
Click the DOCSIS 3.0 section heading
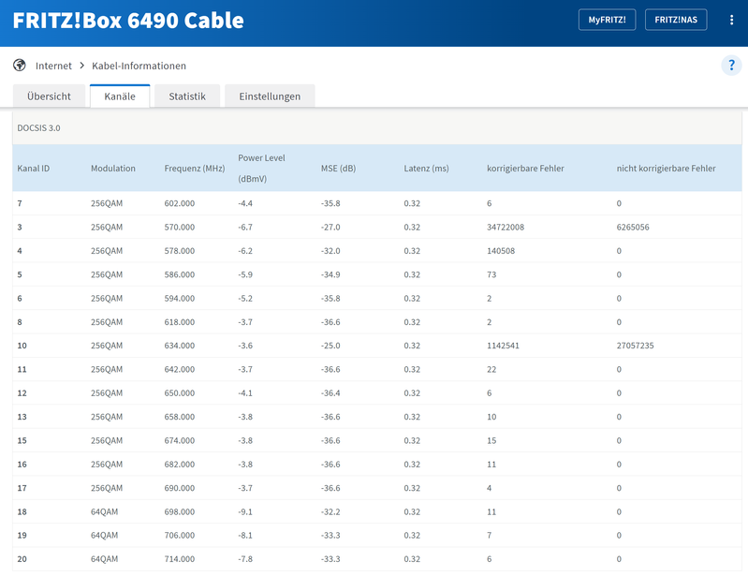pyautogui.click(x=39, y=127)
